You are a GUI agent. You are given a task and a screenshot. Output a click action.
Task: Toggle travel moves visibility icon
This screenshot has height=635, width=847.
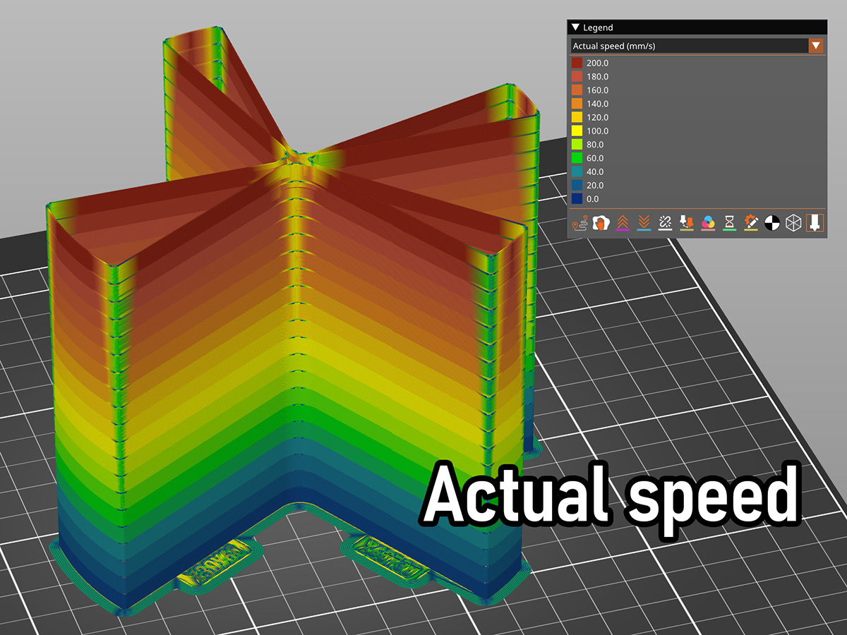pos(579,224)
